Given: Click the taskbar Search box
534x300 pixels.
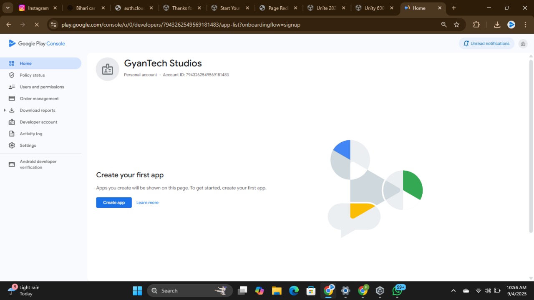Looking at the screenshot, I should pyautogui.click(x=190, y=290).
